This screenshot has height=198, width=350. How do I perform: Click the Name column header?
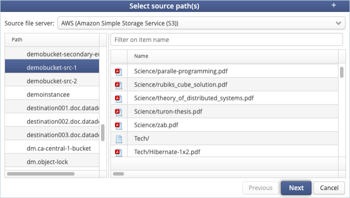point(232,56)
